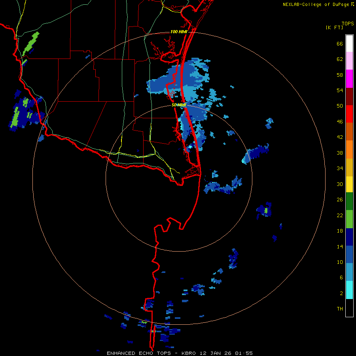Click the 62 label on the legend

click(340, 59)
